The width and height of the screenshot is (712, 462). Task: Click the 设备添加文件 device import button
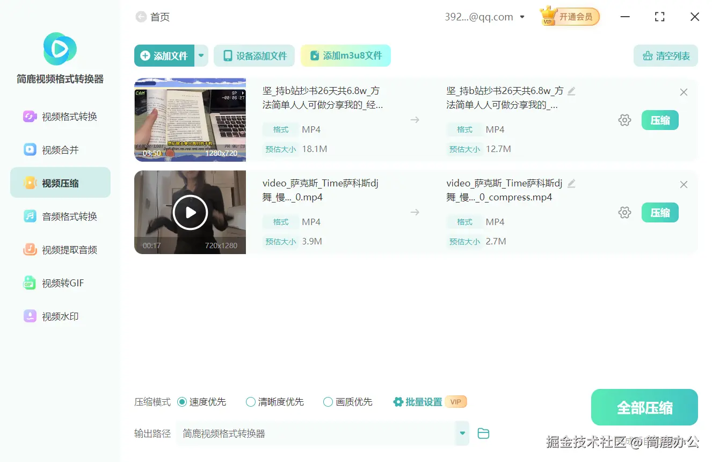[x=254, y=55]
